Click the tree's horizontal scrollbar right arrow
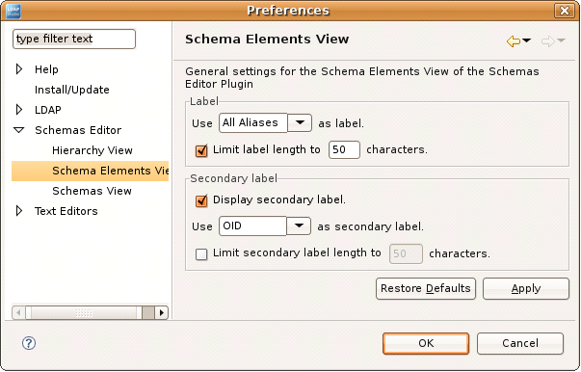 161,312
